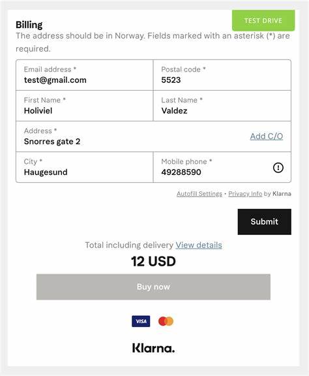The width and height of the screenshot is (309, 376).
Task: Submit the billing form
Action: click(x=265, y=221)
